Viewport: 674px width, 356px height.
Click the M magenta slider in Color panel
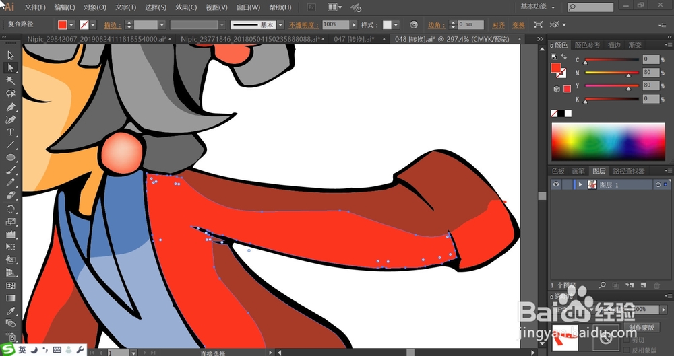[x=612, y=73]
